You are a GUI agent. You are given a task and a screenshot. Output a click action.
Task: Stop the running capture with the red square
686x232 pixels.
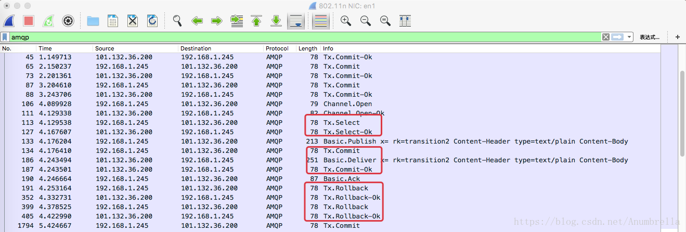29,21
